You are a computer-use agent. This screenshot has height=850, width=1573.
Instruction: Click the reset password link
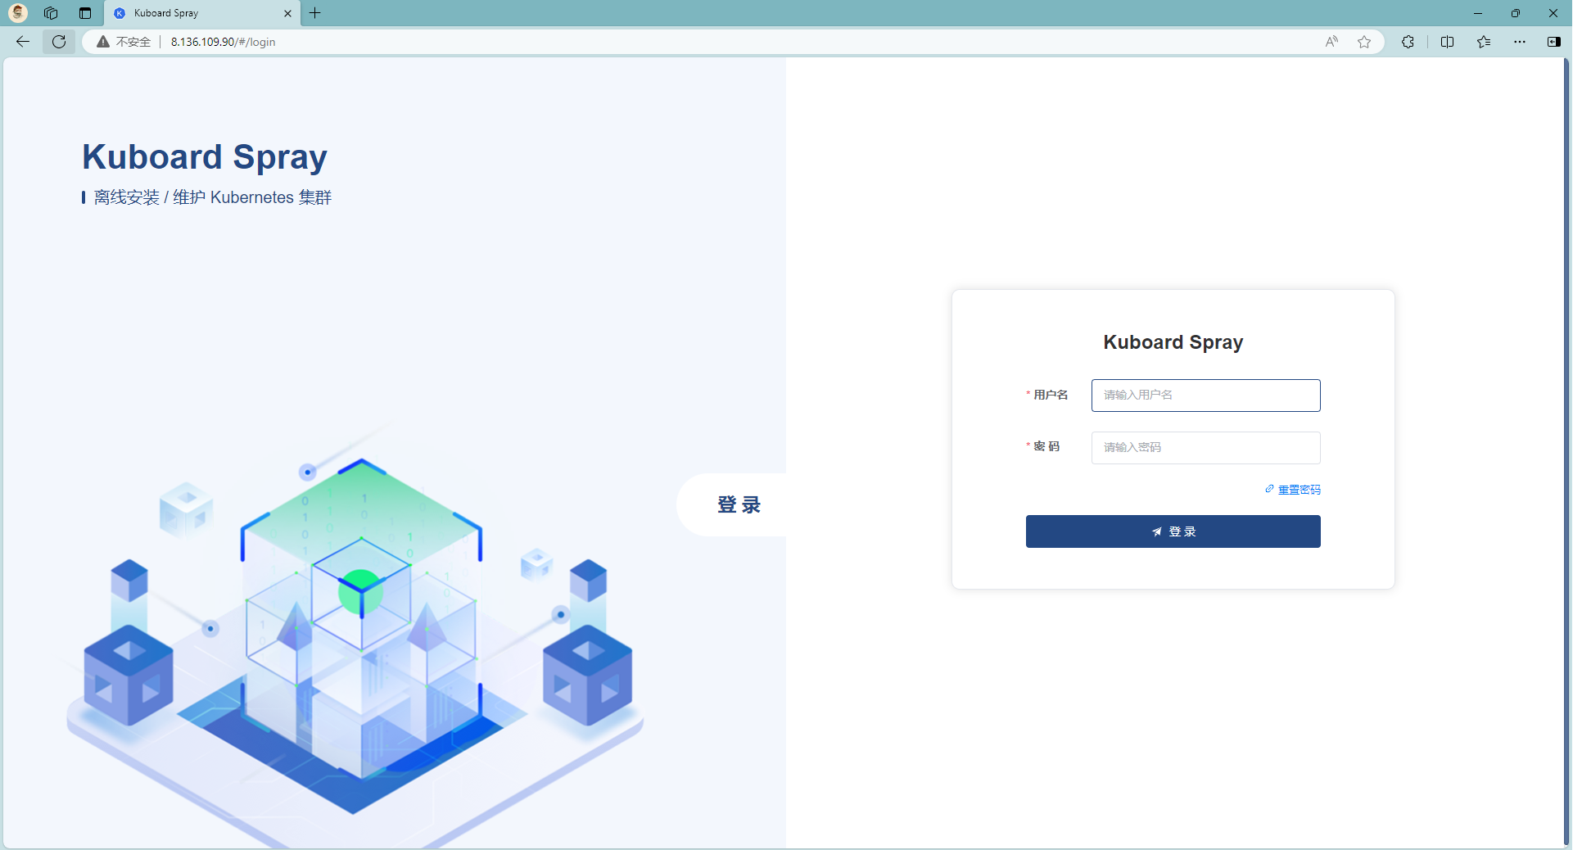pos(1299,490)
